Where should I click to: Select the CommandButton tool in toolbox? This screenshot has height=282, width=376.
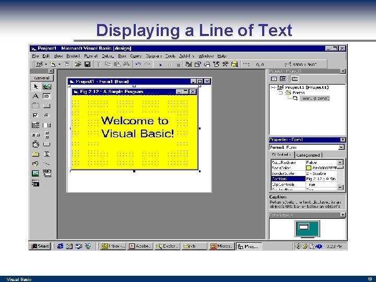tap(47, 105)
